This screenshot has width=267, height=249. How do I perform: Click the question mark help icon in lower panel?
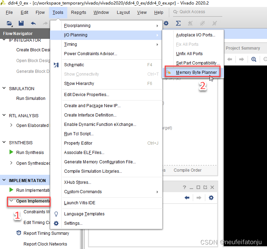(184, 187)
